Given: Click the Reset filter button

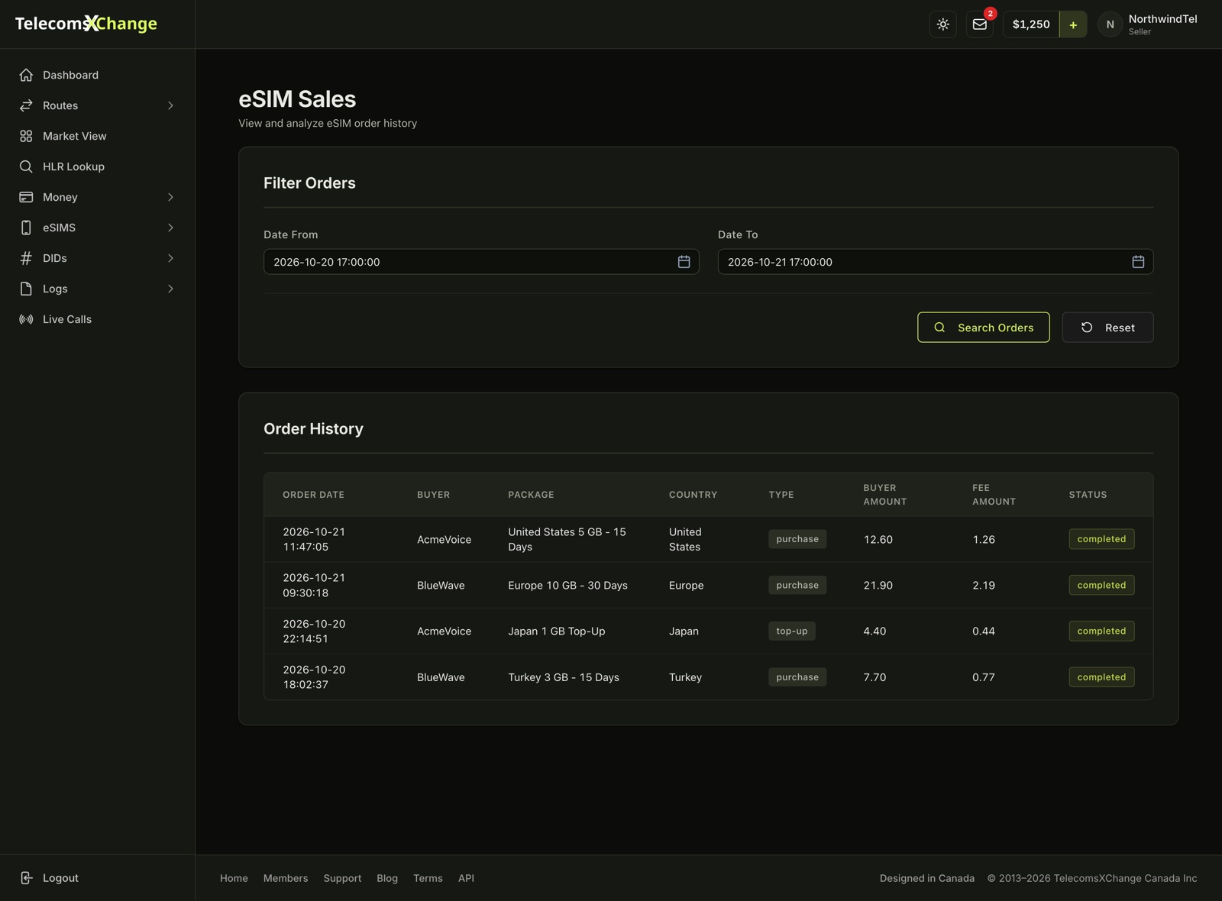Looking at the screenshot, I should click(x=1107, y=328).
